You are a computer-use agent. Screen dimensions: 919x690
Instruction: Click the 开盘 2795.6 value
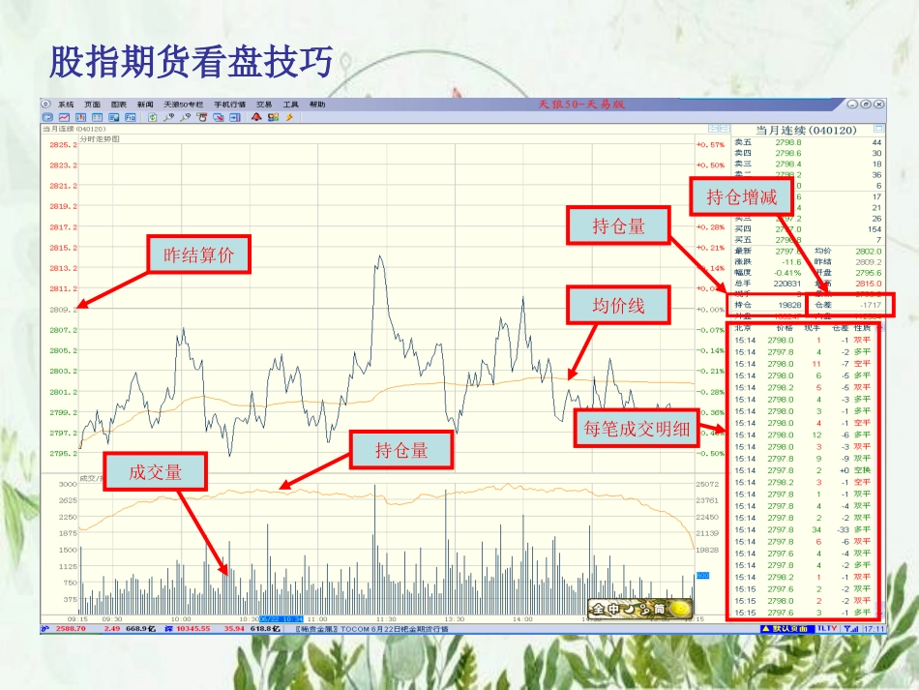(x=868, y=273)
